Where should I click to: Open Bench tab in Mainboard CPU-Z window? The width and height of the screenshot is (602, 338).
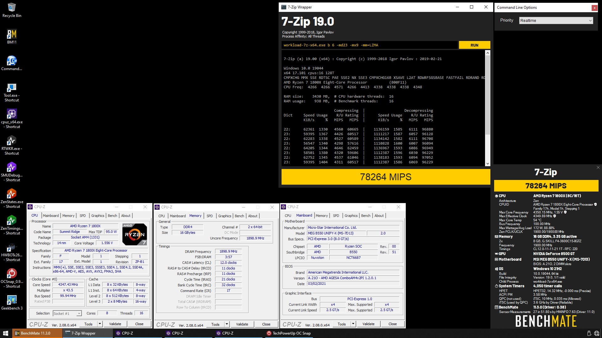coord(366,216)
